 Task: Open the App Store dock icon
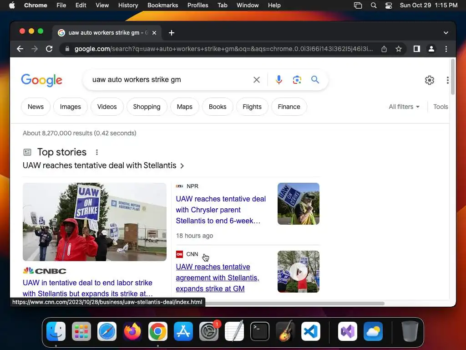tap(183, 331)
